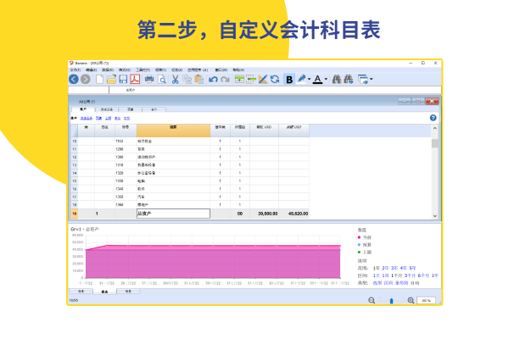509x339 pixels.
Task: Cut selection with the scissors icon
Action: pyautogui.click(x=176, y=79)
